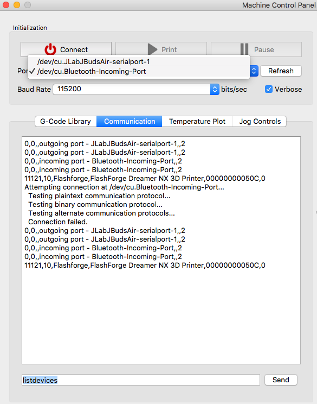Click the Connect button label
Viewport: 317px width, 404px height.
tap(74, 49)
